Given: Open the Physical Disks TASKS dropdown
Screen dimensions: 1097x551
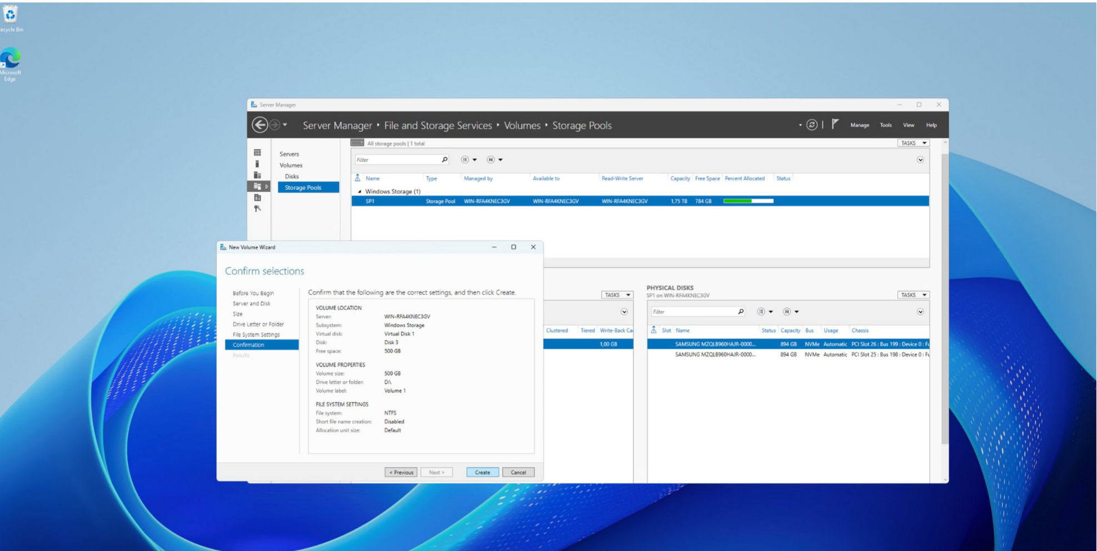Looking at the screenshot, I should [913, 295].
